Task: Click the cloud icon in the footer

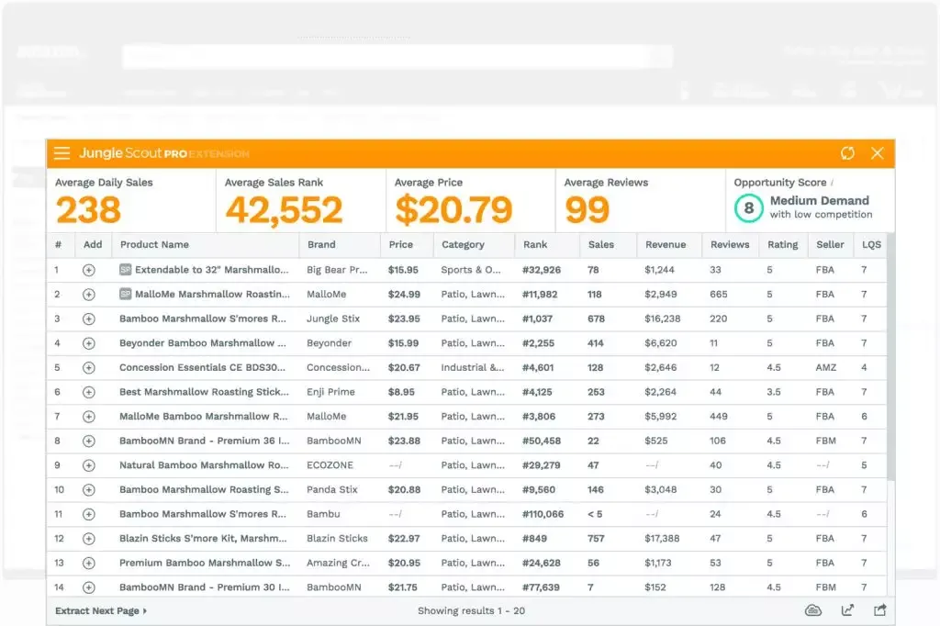Action: [x=813, y=610]
